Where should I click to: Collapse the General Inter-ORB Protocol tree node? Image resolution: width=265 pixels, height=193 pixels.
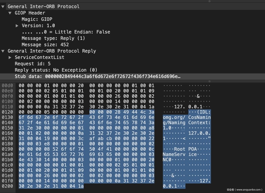[x=3, y=6]
